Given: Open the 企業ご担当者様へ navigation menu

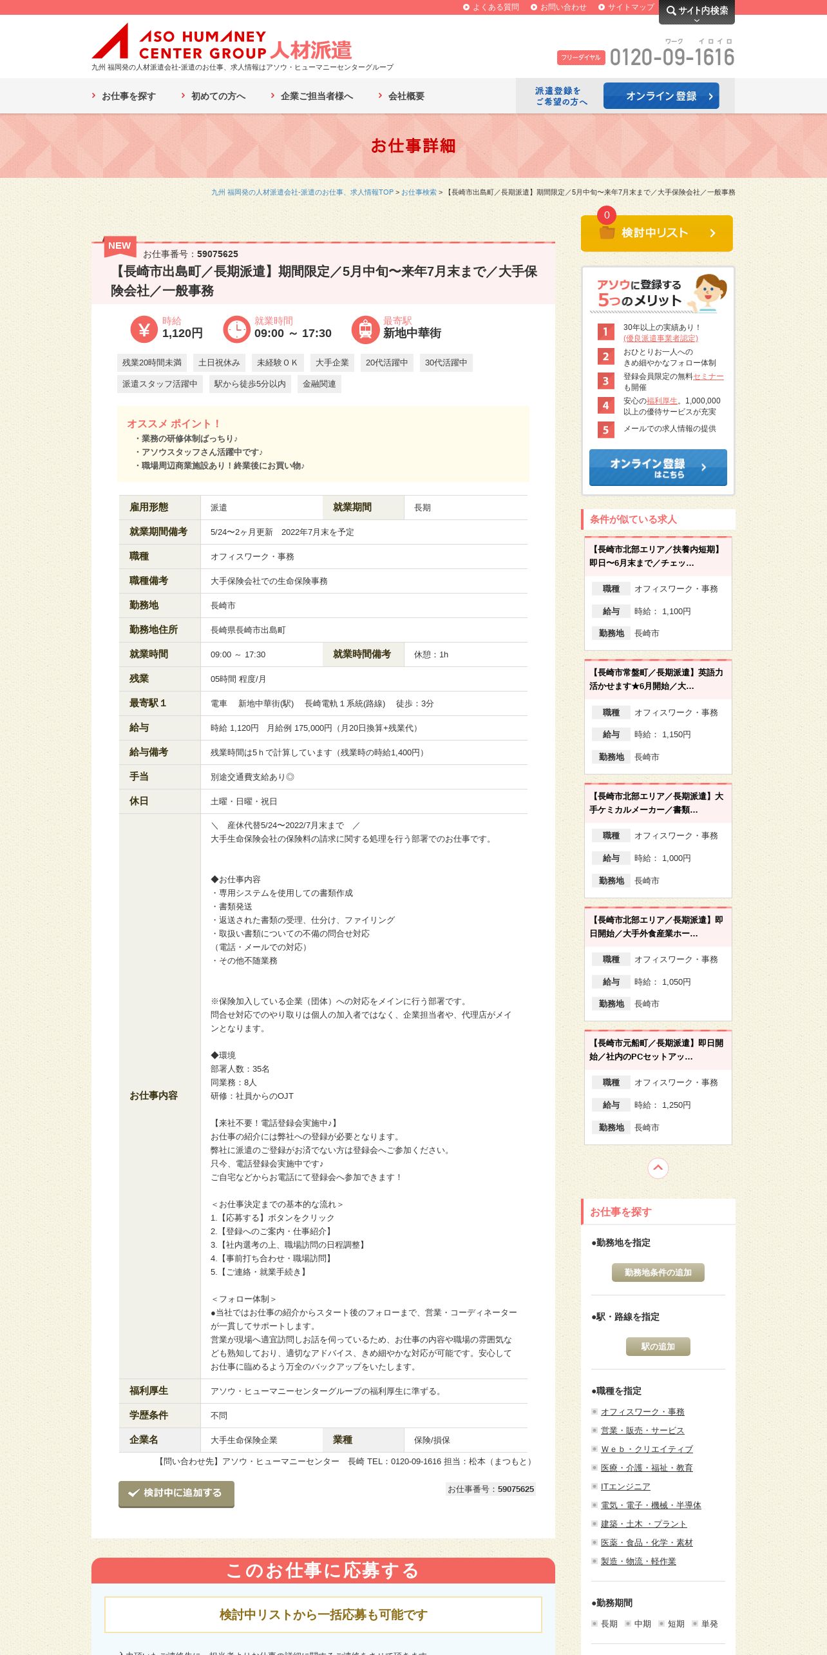Looking at the screenshot, I should 312,96.
